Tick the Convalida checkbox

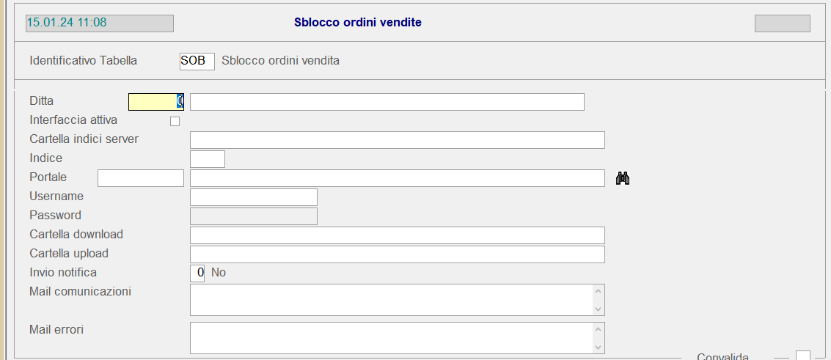[803, 356]
